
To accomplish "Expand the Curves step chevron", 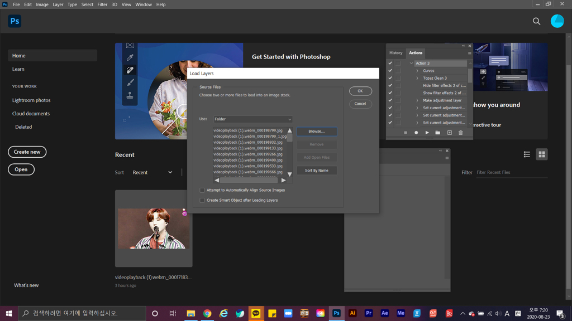I will click(417, 71).
